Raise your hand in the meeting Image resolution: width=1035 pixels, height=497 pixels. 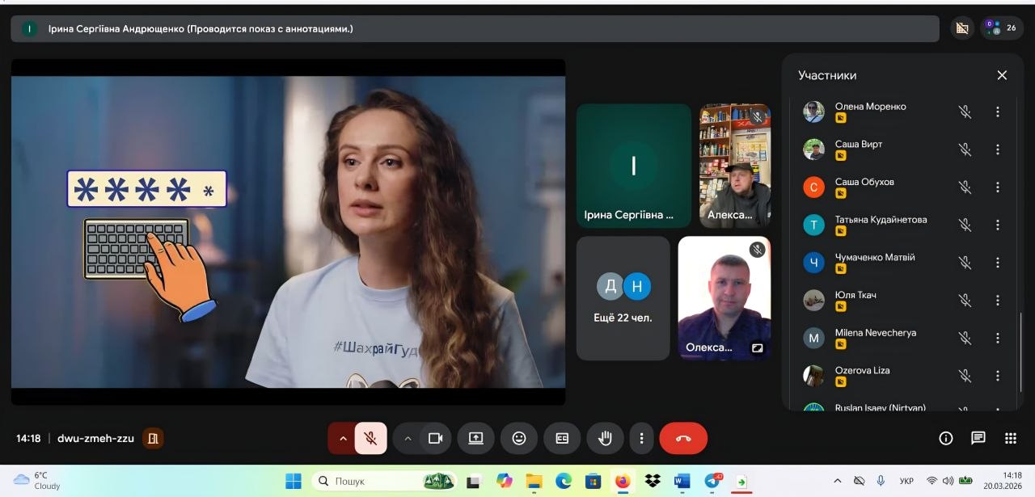[x=605, y=438]
